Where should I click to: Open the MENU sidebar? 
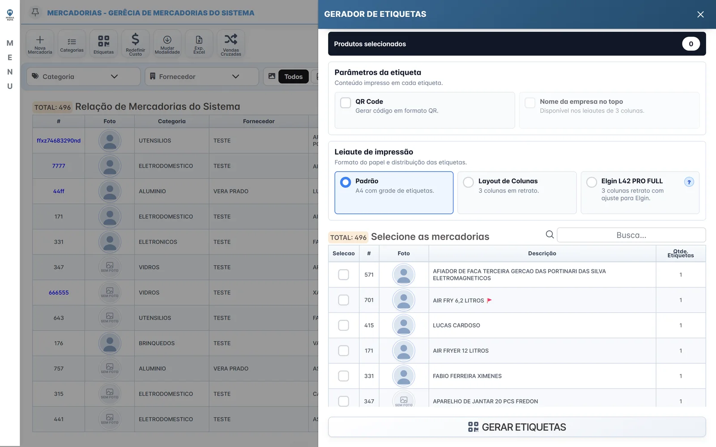(x=10, y=64)
